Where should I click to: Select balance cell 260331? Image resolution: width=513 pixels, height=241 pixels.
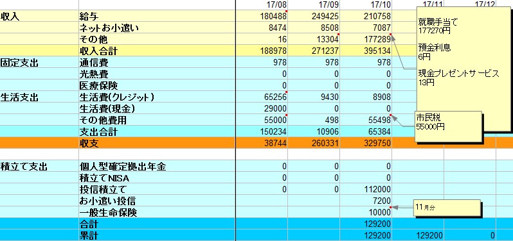point(314,143)
